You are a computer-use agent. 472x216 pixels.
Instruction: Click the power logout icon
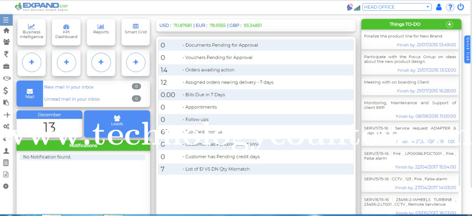click(461, 7)
